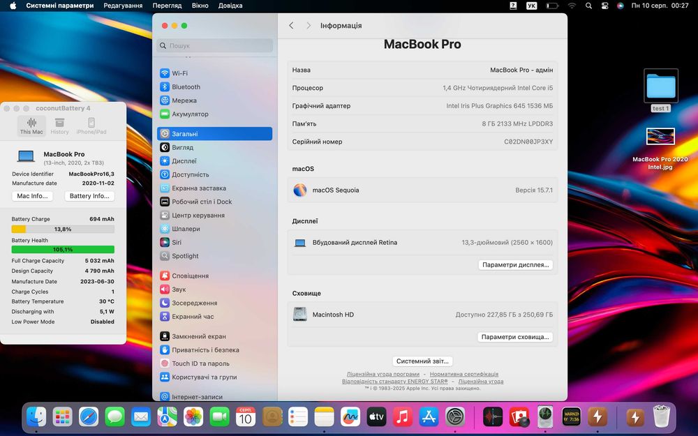This screenshot has width=698, height=436.
Task: Open Доступність settings
Action: pos(214,174)
